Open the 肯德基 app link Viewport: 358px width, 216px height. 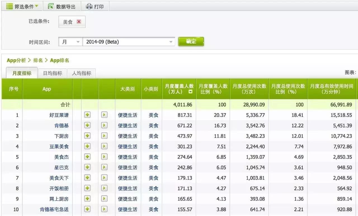pos(62,126)
